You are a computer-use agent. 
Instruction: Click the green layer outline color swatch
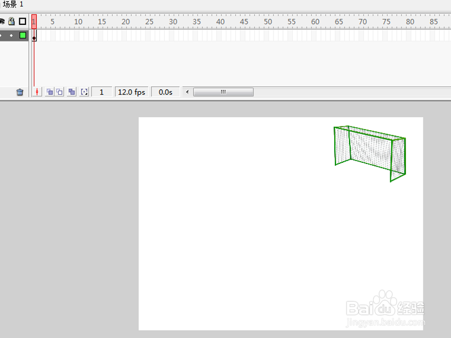[23, 35]
